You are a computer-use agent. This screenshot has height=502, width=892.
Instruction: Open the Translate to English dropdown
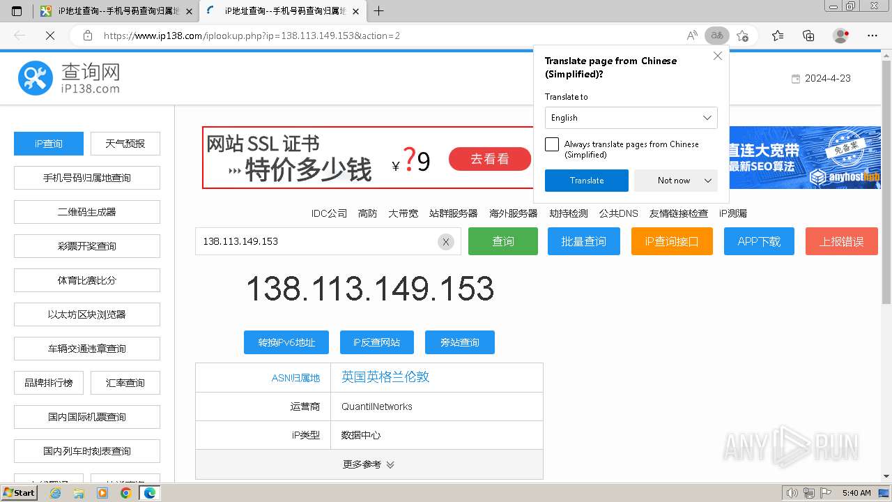tap(631, 118)
